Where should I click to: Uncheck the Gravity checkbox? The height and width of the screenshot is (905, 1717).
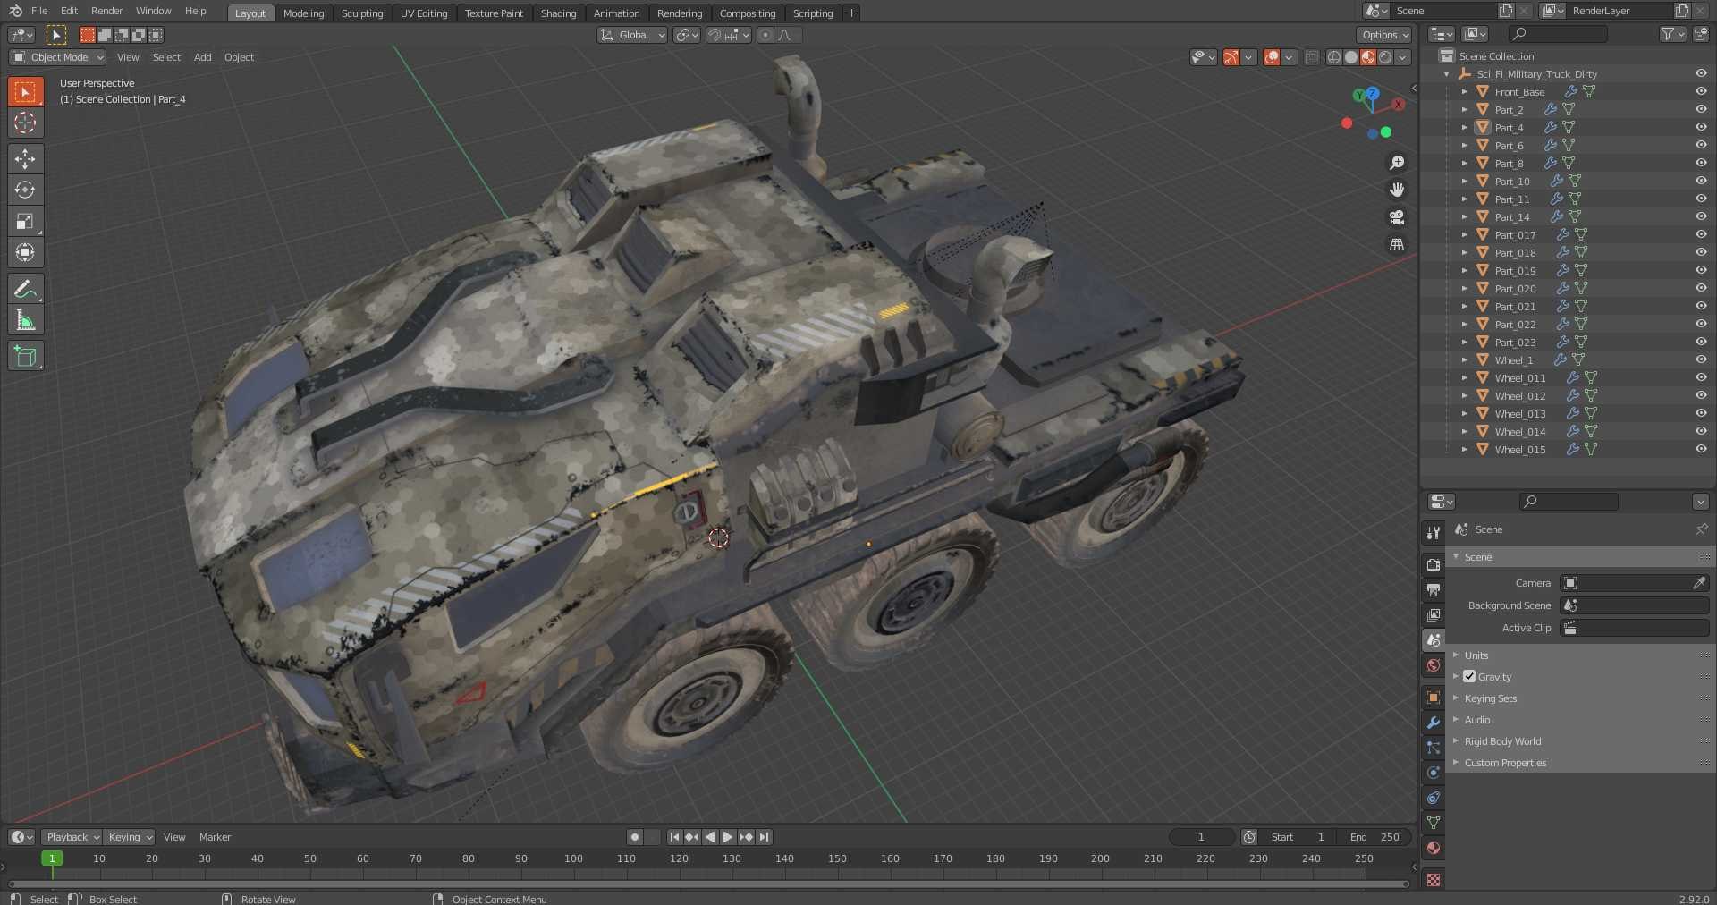1469,676
